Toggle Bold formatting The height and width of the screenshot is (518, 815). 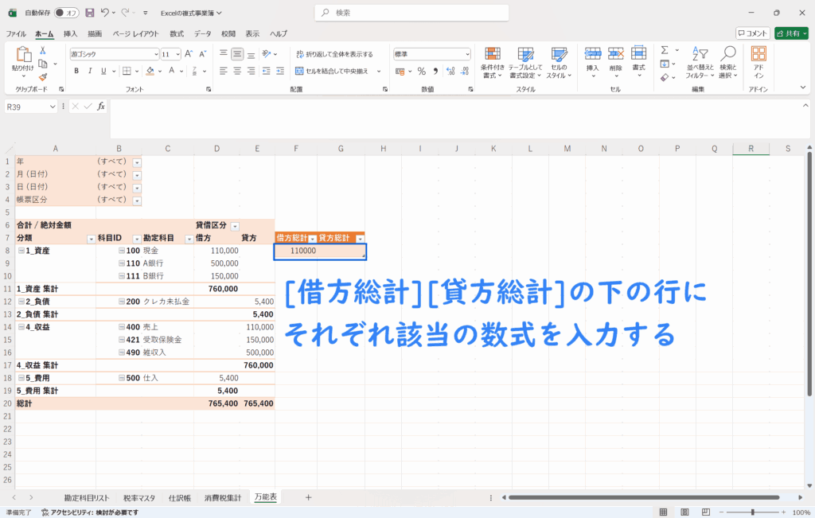coord(76,71)
